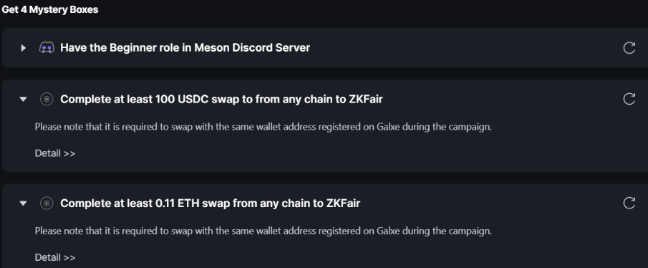Click the wallet address note under ETH task
Viewport: 648px width, 268px height.
tap(263, 231)
